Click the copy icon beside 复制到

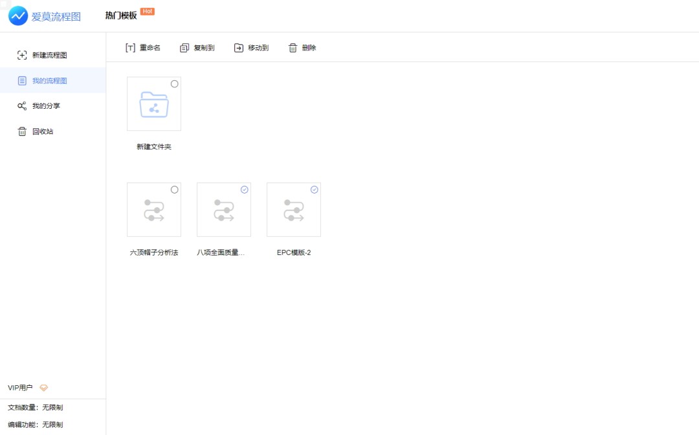click(x=184, y=47)
